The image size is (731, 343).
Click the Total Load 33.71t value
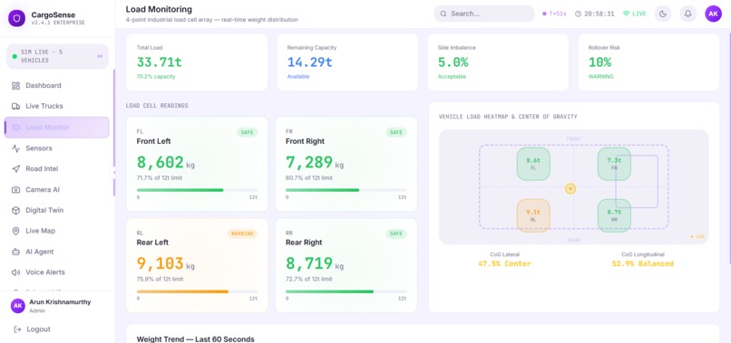click(159, 62)
